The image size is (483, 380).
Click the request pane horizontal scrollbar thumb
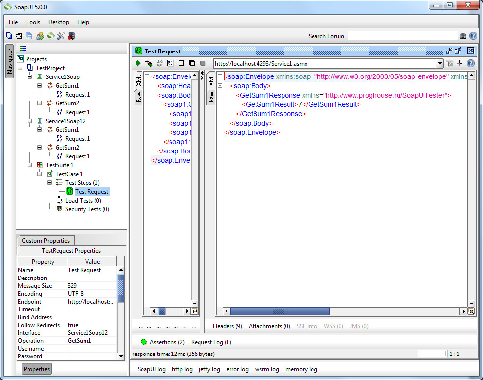click(x=162, y=311)
